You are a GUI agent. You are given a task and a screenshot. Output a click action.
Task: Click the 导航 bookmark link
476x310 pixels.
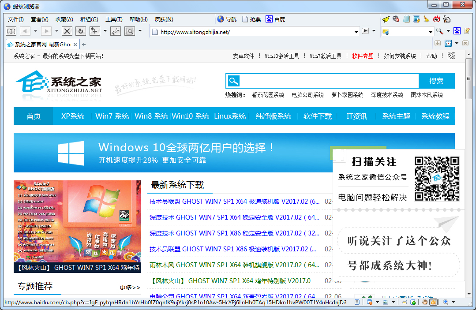(x=227, y=19)
